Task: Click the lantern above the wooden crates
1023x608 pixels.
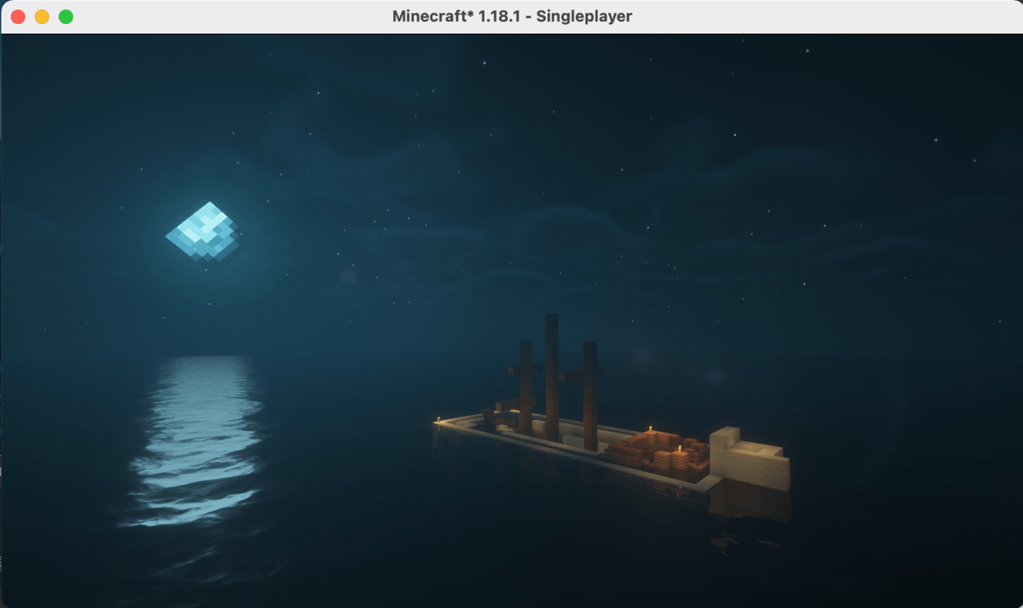Action: 650,427
